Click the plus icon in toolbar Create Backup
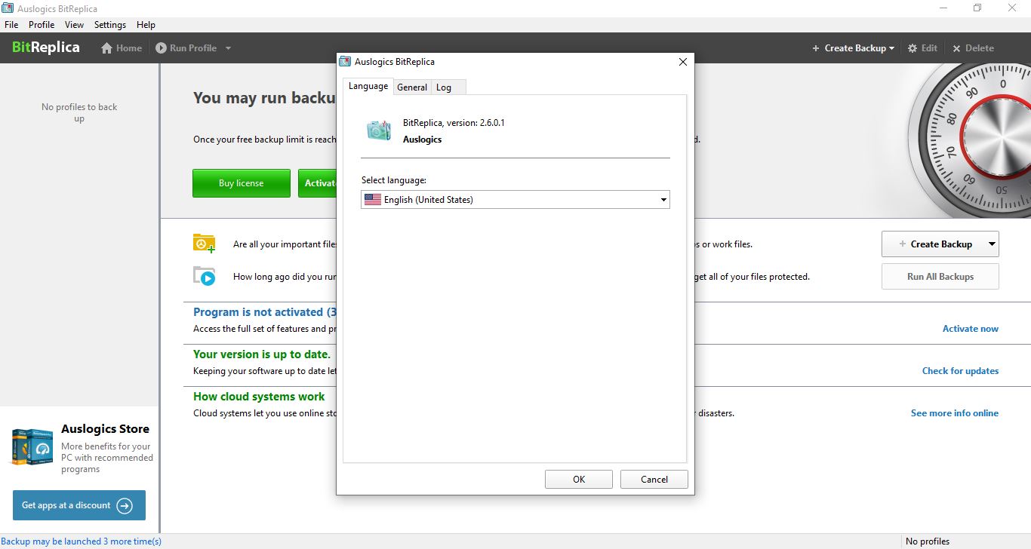Screen dimensions: 1031x549 point(815,48)
